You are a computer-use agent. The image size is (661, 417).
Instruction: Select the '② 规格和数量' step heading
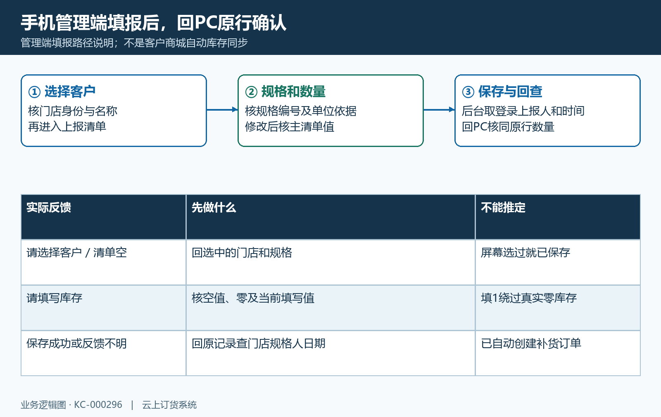285,92
